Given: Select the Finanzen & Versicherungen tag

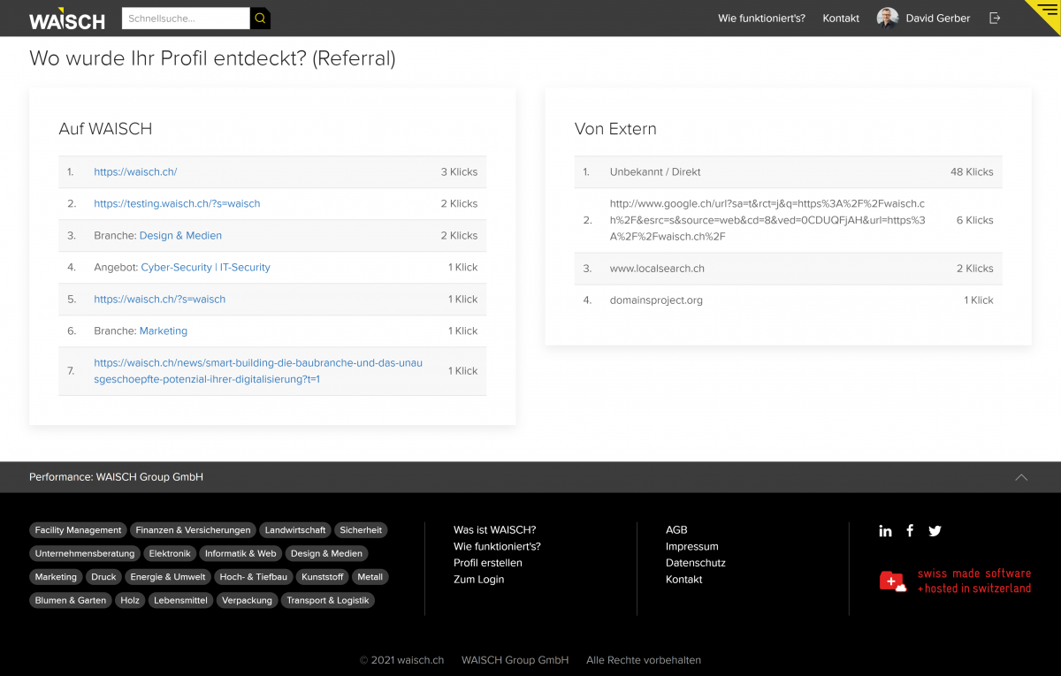Looking at the screenshot, I should (x=193, y=530).
